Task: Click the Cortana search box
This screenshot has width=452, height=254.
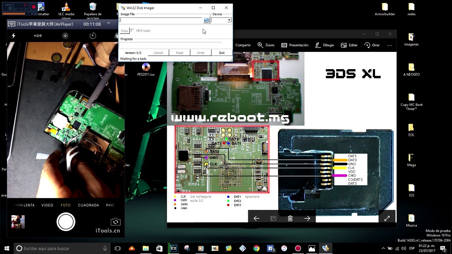Action: (62, 248)
